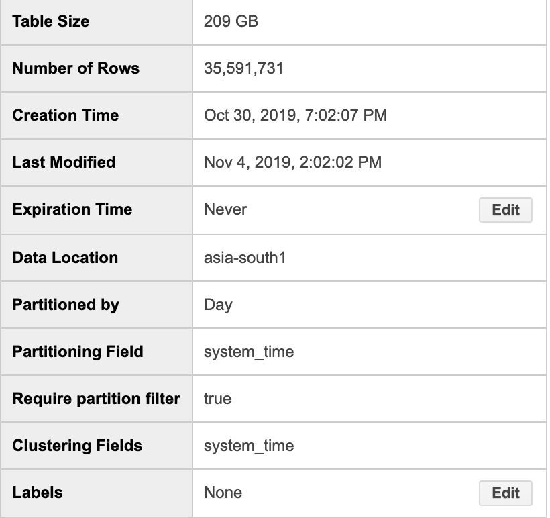Select the Never expiration value
The width and height of the screenshot is (550, 518).
(x=225, y=210)
